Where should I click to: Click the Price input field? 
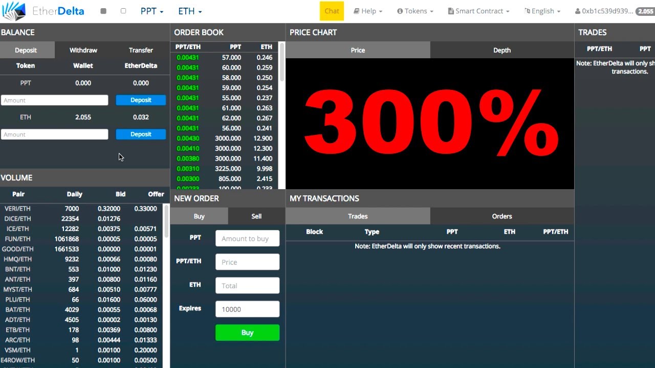[x=248, y=262]
